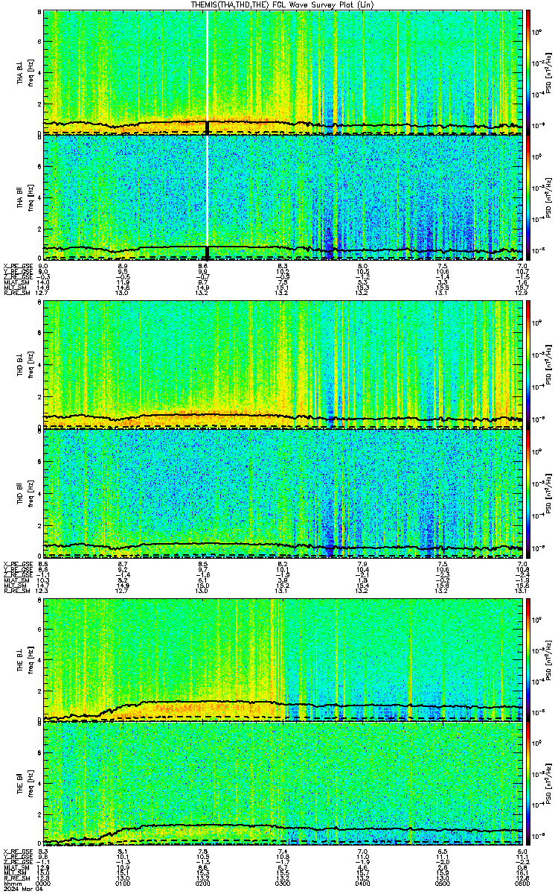The image size is (558, 894).
Task: Select the THA B-perpendicular freq [Hz] axis label
Action: tap(24, 72)
